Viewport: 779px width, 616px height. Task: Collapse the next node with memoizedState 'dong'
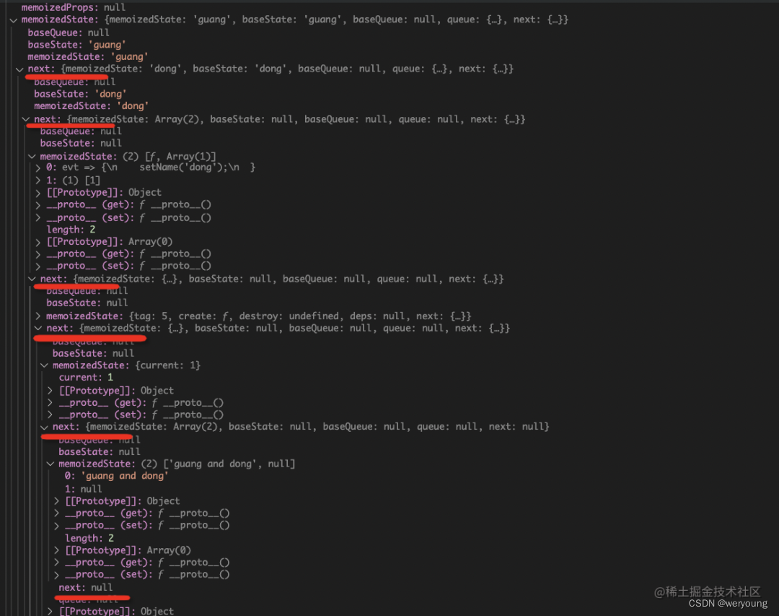click(x=19, y=69)
